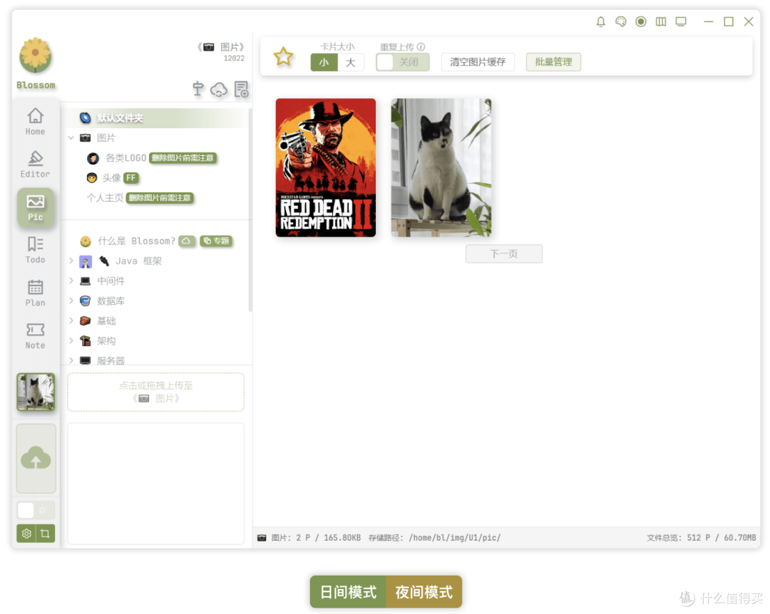Click the 下一页 next page button
Image resolution: width=770 pixels, height=614 pixels.
504,254
